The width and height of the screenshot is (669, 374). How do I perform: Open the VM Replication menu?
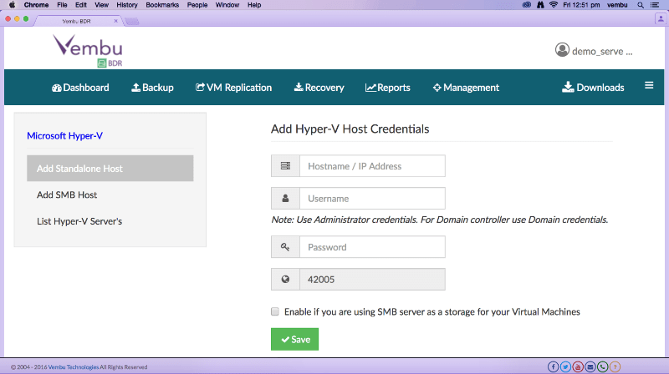(x=233, y=88)
